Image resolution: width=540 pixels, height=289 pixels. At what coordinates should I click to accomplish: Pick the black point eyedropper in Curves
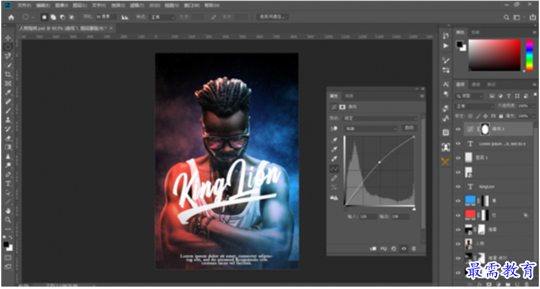334,141
